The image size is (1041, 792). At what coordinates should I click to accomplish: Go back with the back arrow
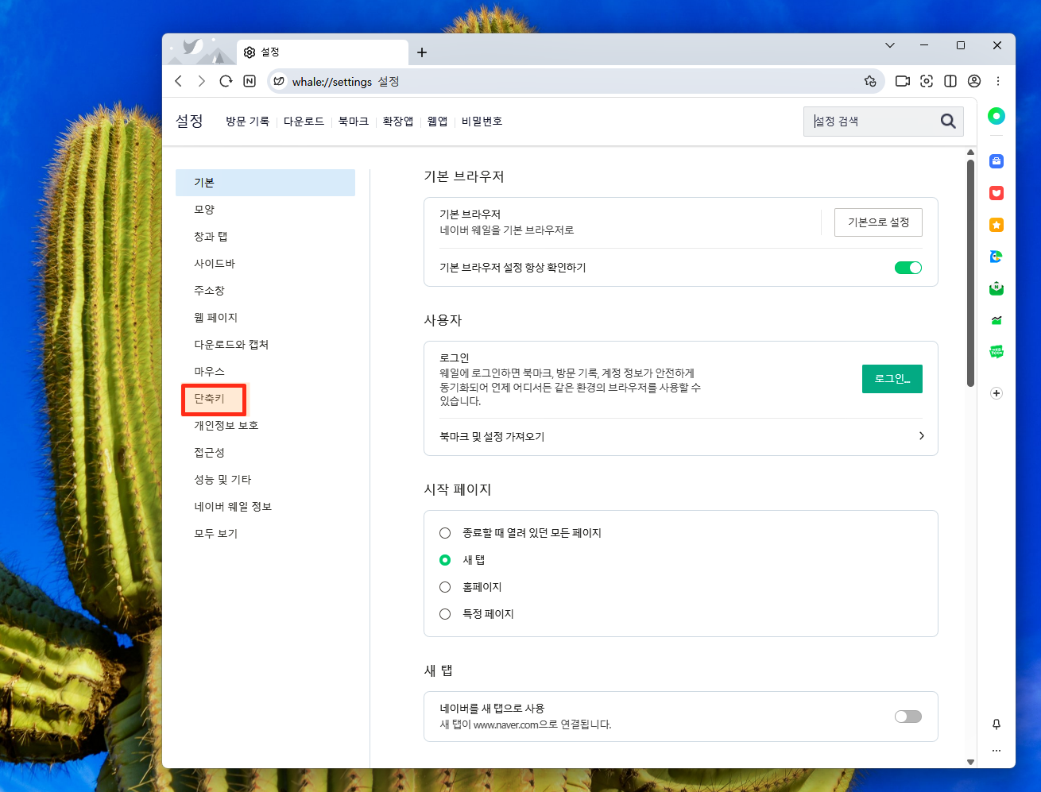pos(179,81)
